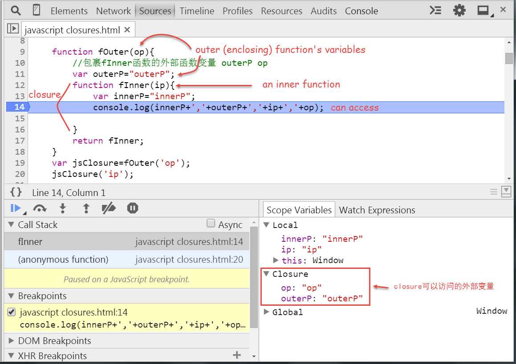Set breakpoint on line number 9

[x=22, y=52]
